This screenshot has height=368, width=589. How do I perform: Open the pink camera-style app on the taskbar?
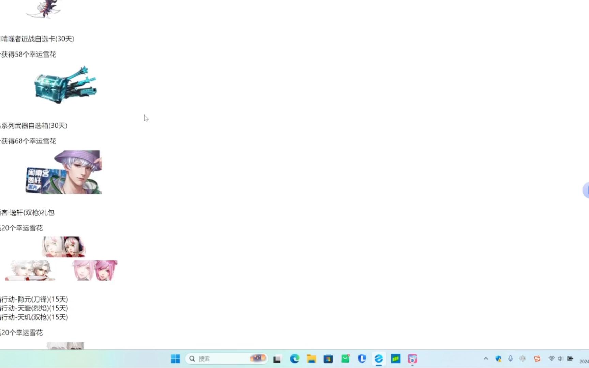click(412, 358)
